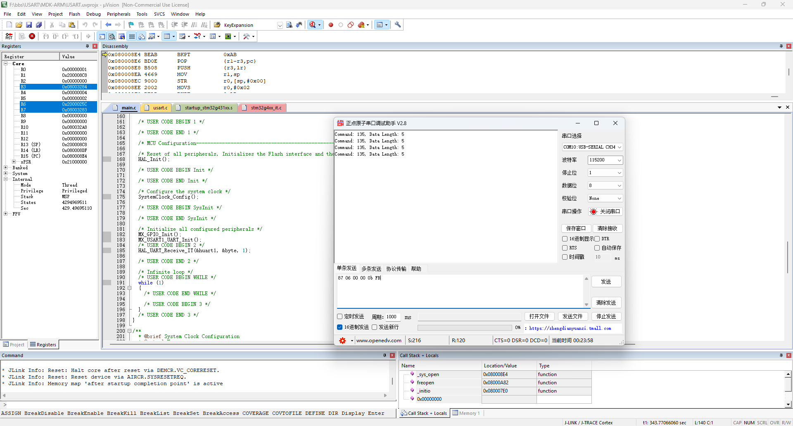Screen dimensions: 793x426
Task: Click the bookmark flag icon
Action: tap(131, 25)
